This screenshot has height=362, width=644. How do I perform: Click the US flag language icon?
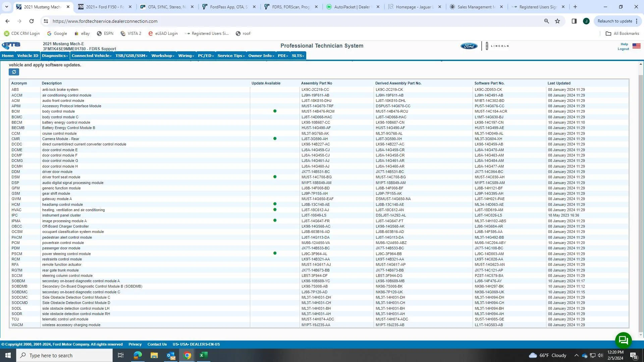click(x=636, y=46)
